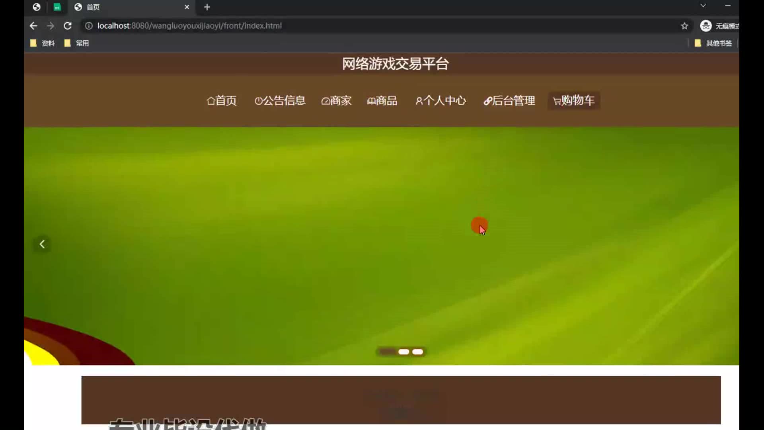
Task: Close the 首页 browser tab
Action: click(187, 7)
